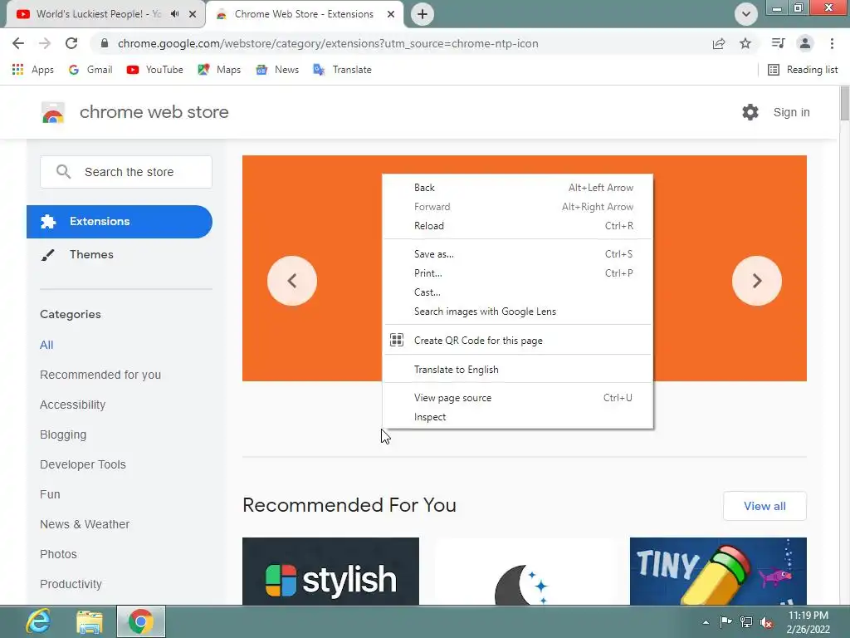Open News bookmark
The width and height of the screenshot is (850, 638).
(277, 70)
